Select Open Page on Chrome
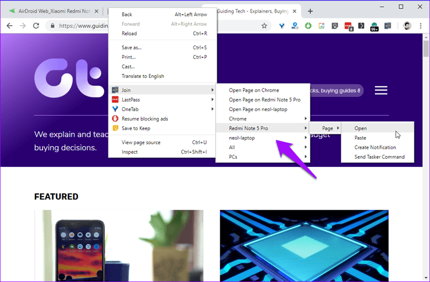Viewport: 430px width, 282px height. coord(263,90)
